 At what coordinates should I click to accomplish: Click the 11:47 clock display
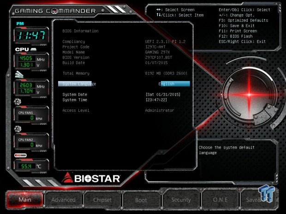click(31, 35)
